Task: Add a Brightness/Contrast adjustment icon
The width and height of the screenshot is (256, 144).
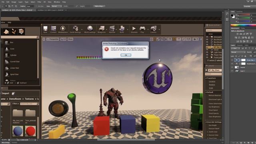Action: coord(238,34)
